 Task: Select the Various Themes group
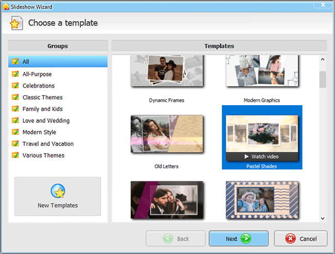pyautogui.click(x=58, y=155)
